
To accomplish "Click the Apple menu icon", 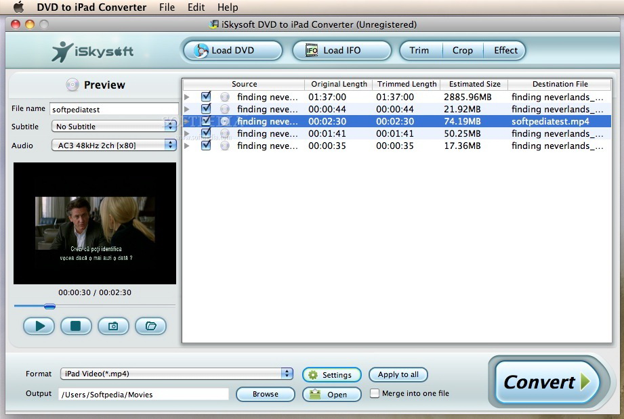I will point(18,7).
